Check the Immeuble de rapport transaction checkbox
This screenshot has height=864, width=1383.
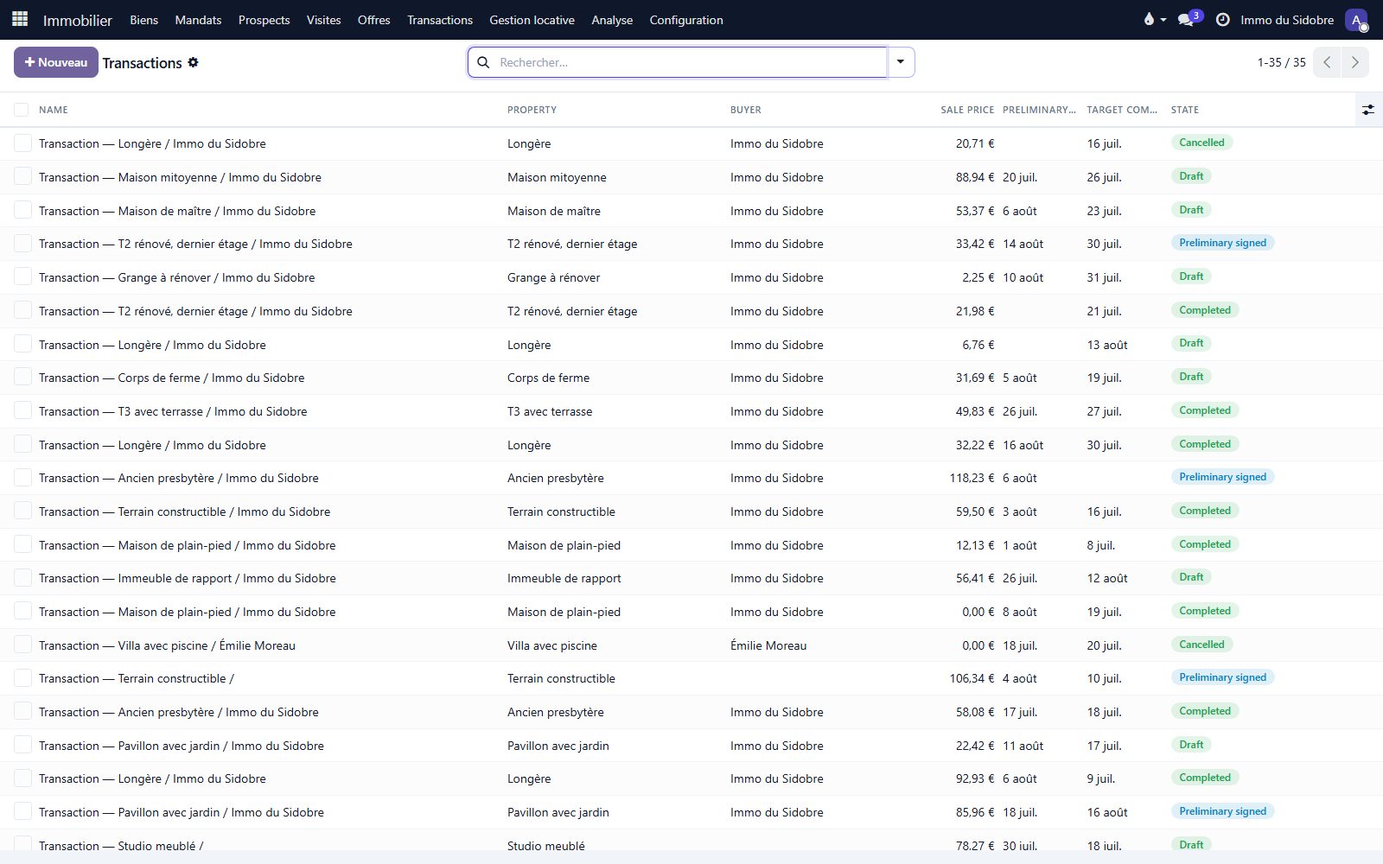23,577
